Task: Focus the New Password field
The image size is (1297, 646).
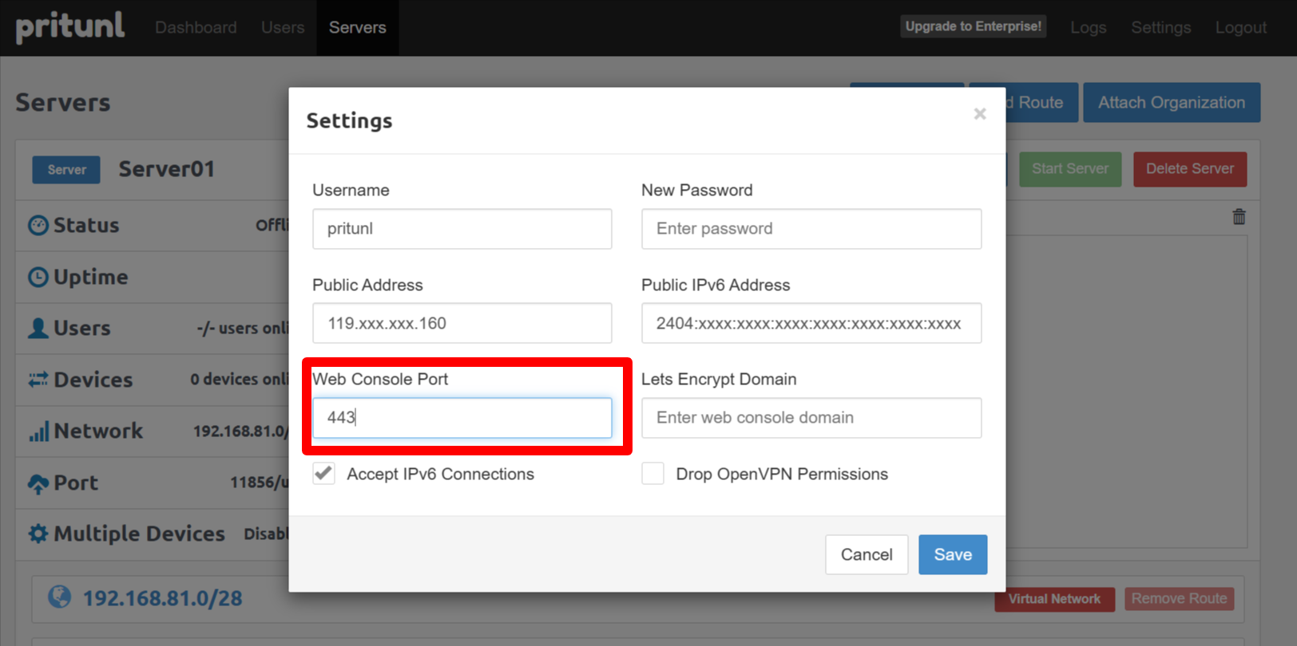Action: pyautogui.click(x=811, y=229)
